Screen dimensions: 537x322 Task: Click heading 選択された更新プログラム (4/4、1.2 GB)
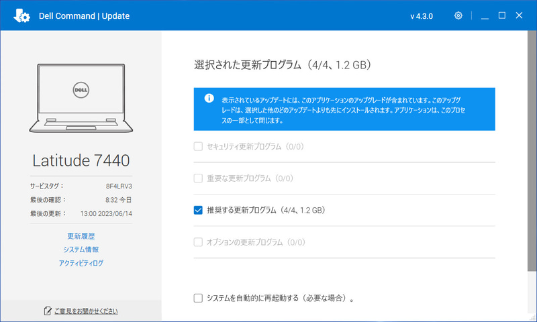283,64
